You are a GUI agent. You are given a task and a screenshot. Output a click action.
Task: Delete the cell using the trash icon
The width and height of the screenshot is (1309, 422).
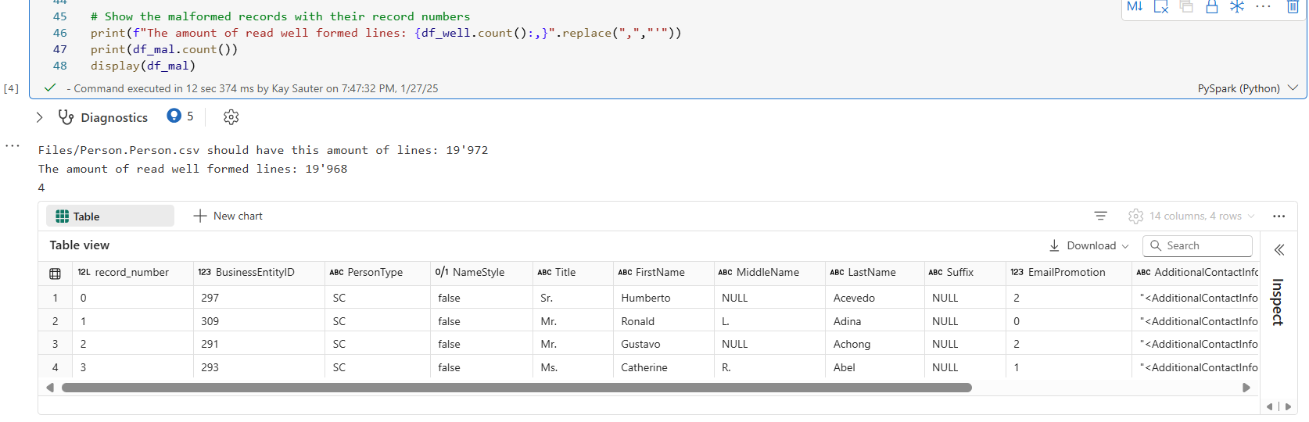[1293, 7]
